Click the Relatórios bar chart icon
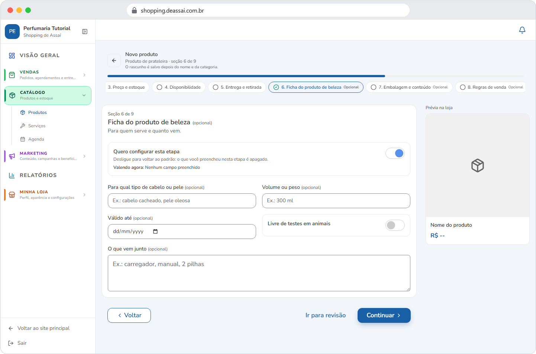Image resolution: width=536 pixels, height=354 pixels. click(x=12, y=176)
